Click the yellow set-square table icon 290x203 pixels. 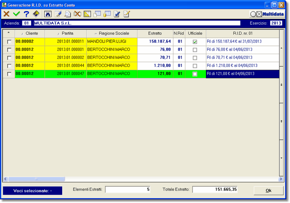pyautogui.click(x=87, y=14)
